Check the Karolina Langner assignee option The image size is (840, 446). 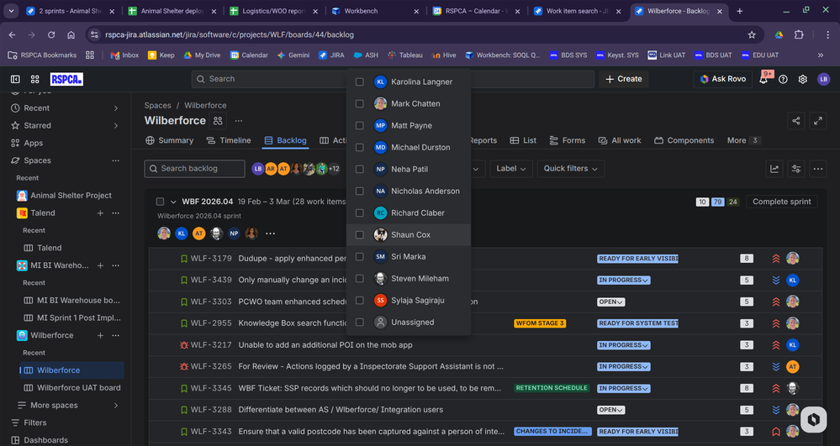click(x=360, y=82)
